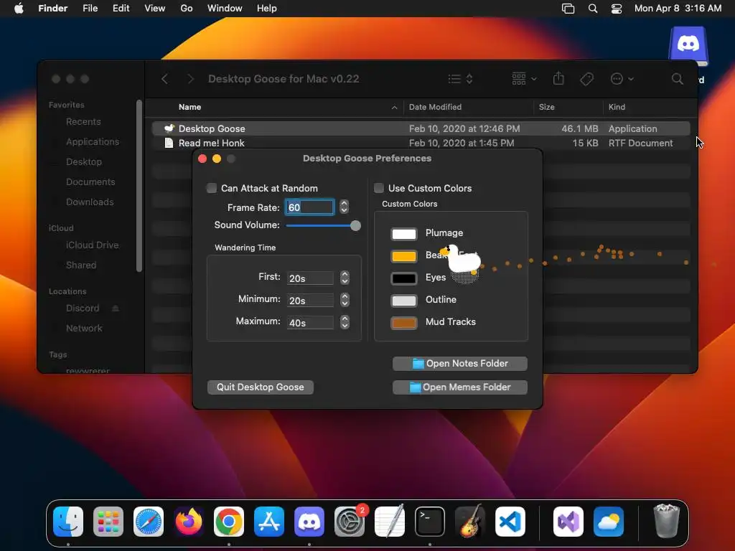
Task: Click the Finder share icon
Action: click(x=558, y=78)
